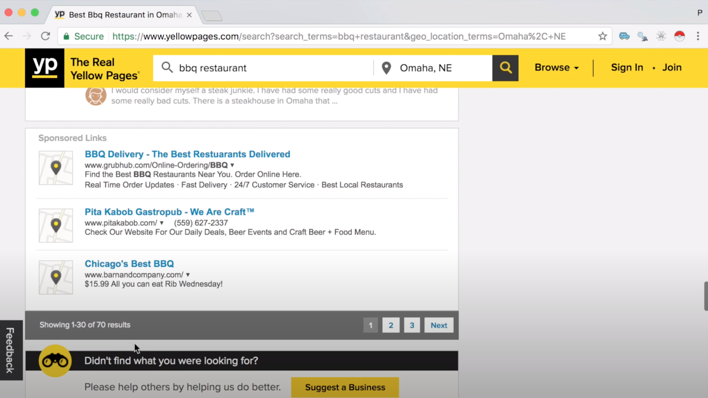Click the YP logo to go home
708x398 pixels.
(x=45, y=68)
